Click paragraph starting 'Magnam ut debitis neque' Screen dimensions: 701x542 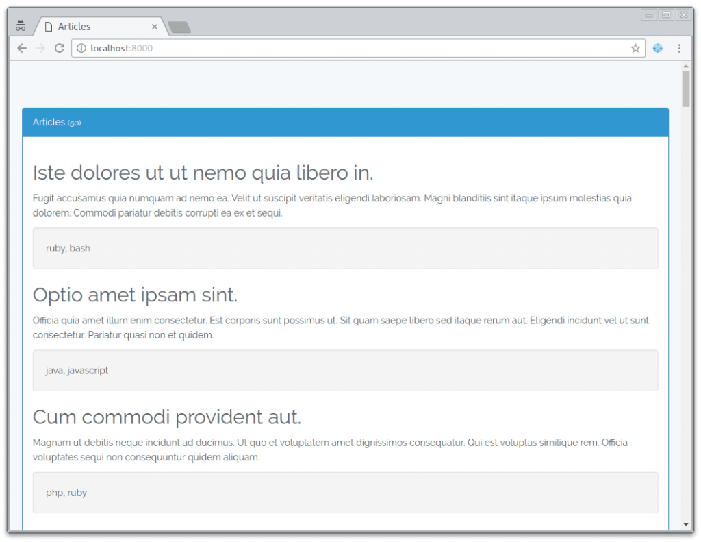pos(330,449)
